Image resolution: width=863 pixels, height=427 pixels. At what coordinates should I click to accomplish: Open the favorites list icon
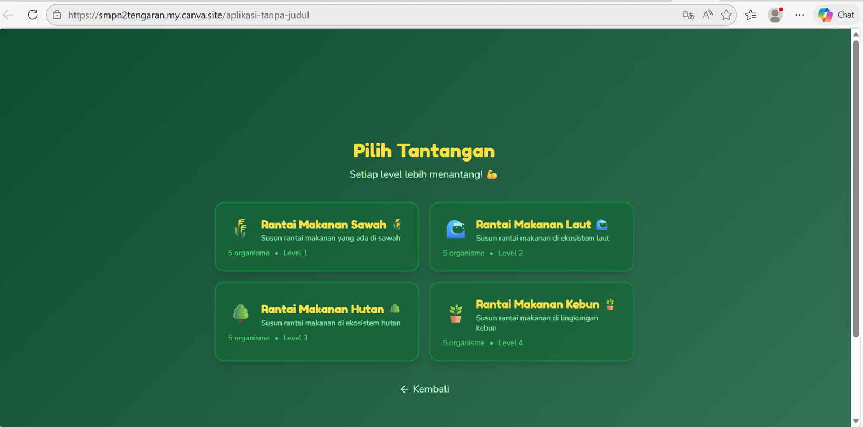(x=751, y=15)
